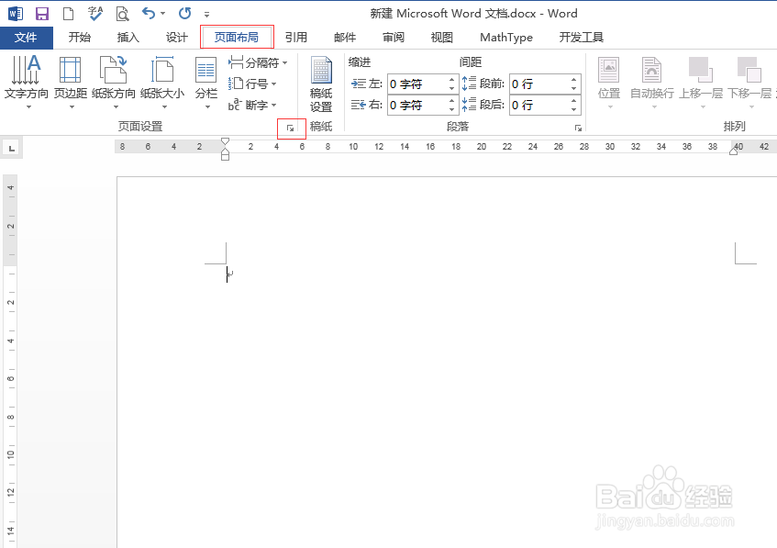Click the 上移一层 bring forward tool
Image resolution: width=777 pixels, height=548 pixels.
[703, 83]
